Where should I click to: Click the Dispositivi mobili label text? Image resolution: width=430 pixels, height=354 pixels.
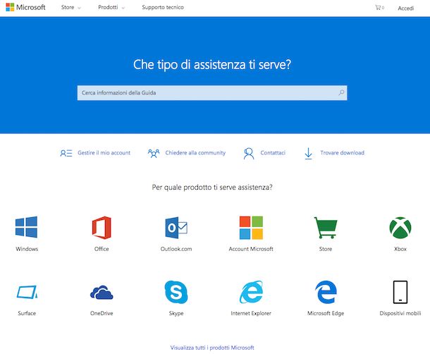tap(400, 313)
